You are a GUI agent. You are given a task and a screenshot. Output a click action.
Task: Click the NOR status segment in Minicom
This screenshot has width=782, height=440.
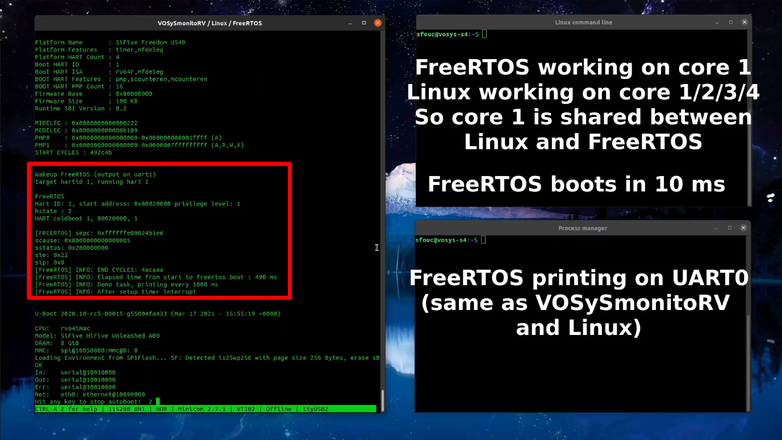(161, 409)
